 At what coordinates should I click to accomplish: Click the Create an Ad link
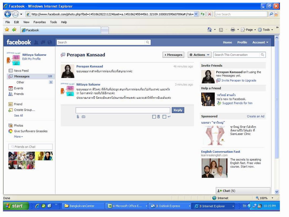[x=256, y=117]
